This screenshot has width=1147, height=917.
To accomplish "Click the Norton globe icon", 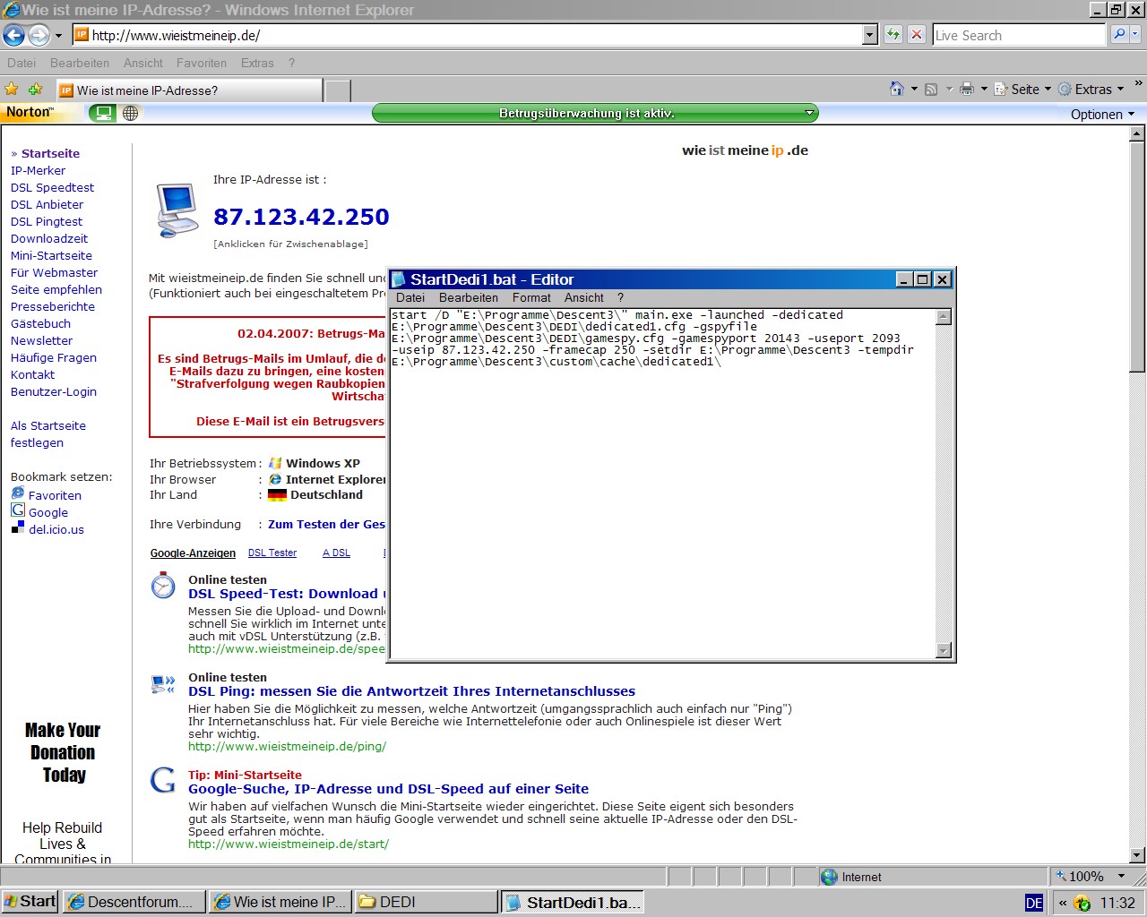I will (131, 113).
